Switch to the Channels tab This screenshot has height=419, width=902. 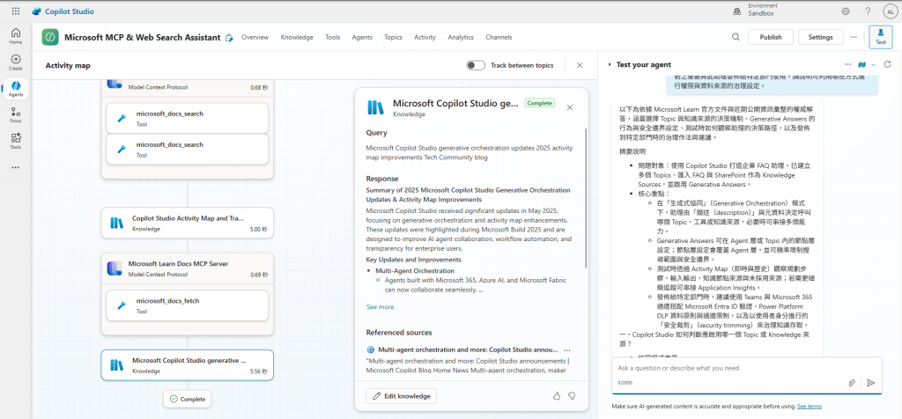click(x=499, y=37)
